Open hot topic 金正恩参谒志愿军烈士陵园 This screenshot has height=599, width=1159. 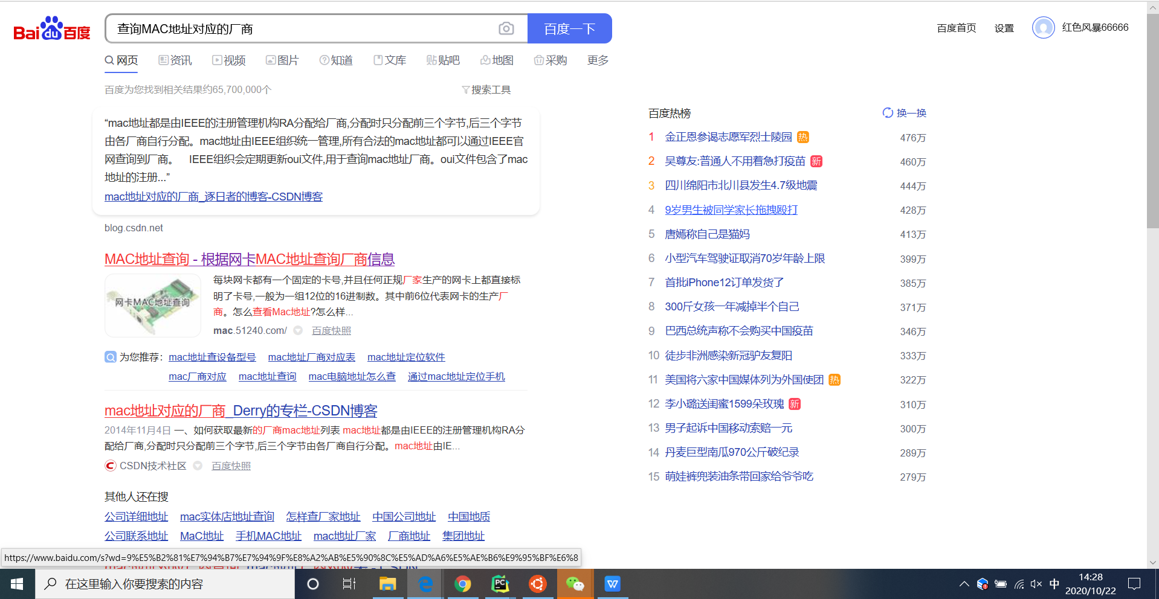[x=728, y=137]
